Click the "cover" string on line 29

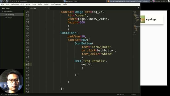(80, 15)
